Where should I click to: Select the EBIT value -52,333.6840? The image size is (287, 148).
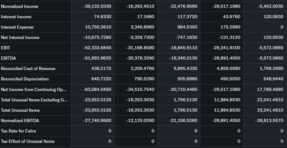tap(97, 48)
